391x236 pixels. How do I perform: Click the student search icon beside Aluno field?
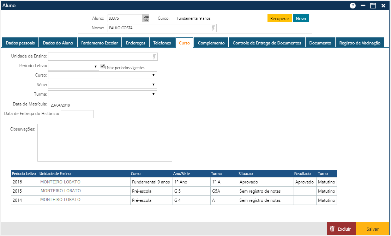click(146, 18)
